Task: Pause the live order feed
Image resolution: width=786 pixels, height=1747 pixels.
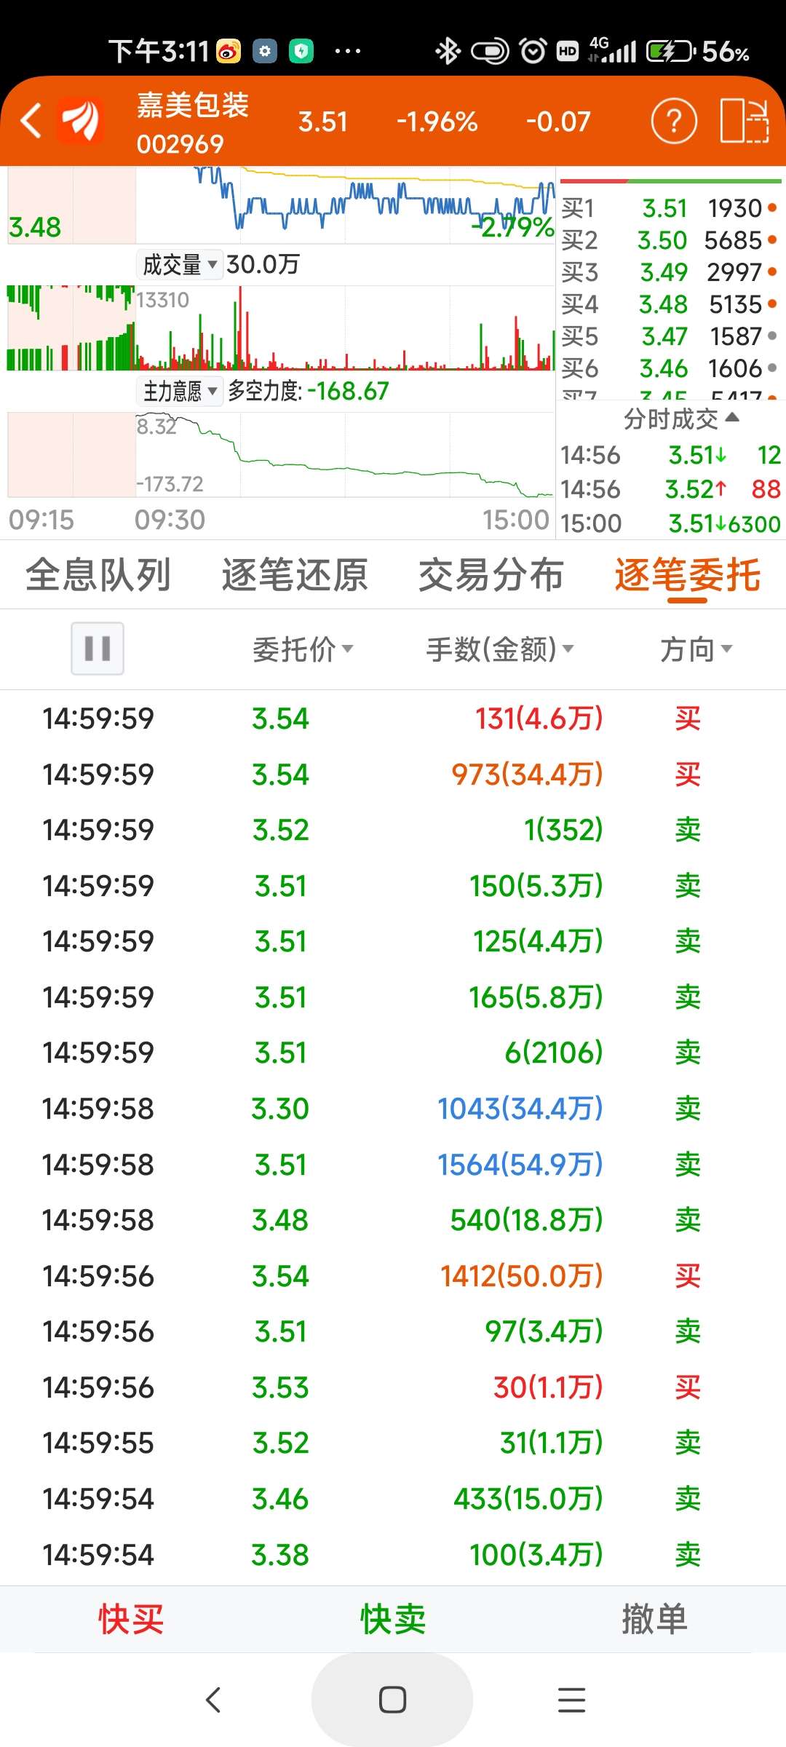Action: [98, 648]
